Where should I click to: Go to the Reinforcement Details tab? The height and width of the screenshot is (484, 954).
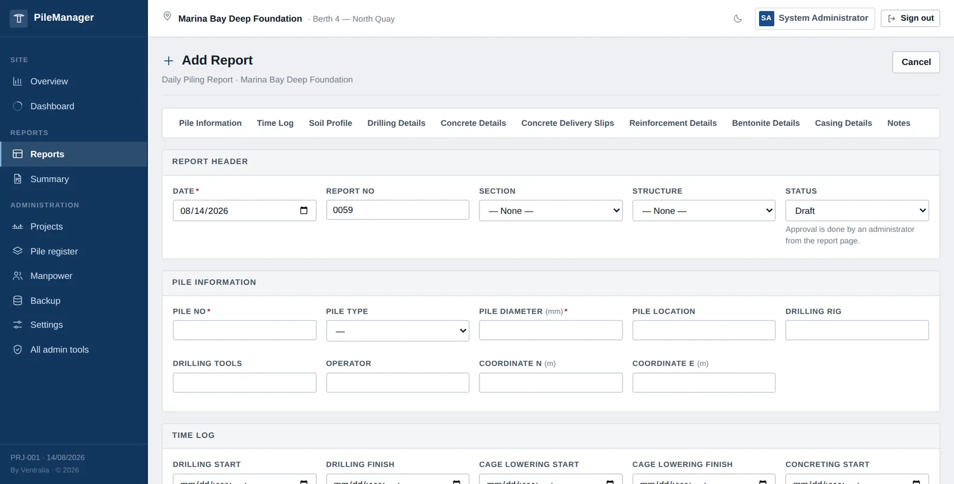[673, 123]
